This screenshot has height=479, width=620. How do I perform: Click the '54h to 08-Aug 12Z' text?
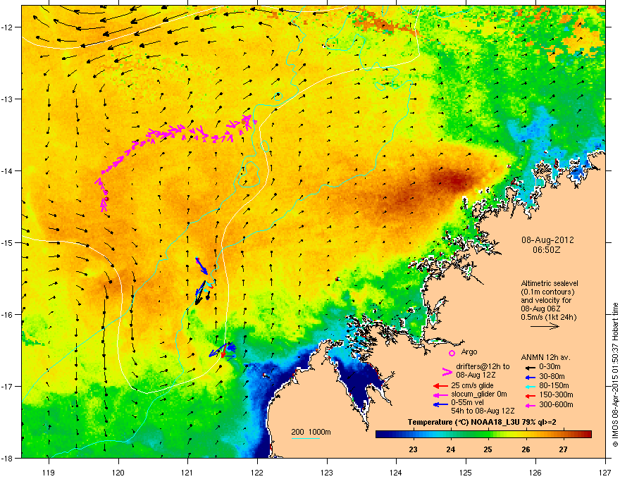483,411
